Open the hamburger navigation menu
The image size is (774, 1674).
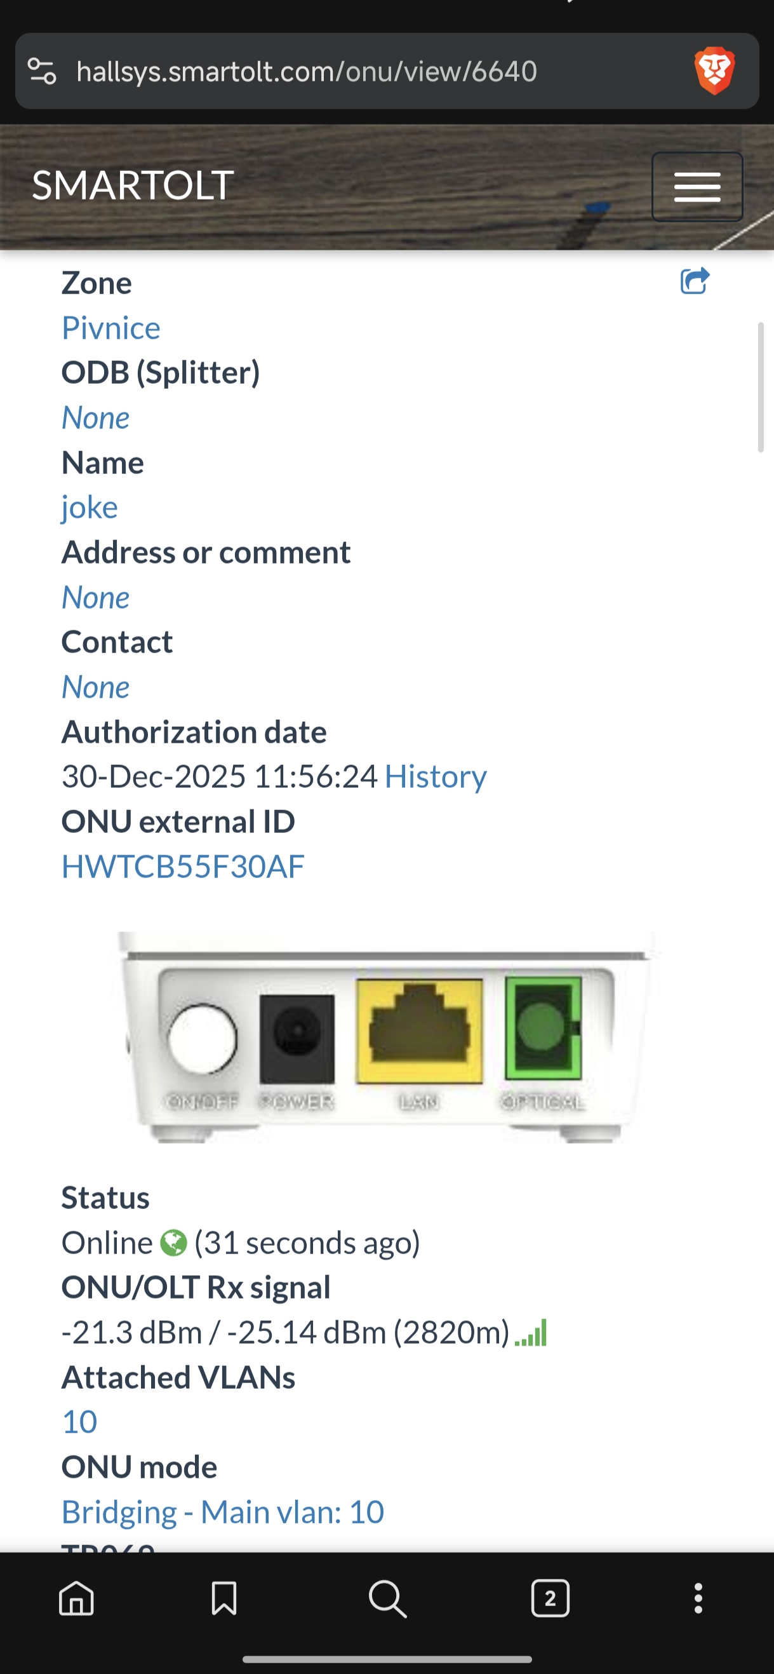697,187
